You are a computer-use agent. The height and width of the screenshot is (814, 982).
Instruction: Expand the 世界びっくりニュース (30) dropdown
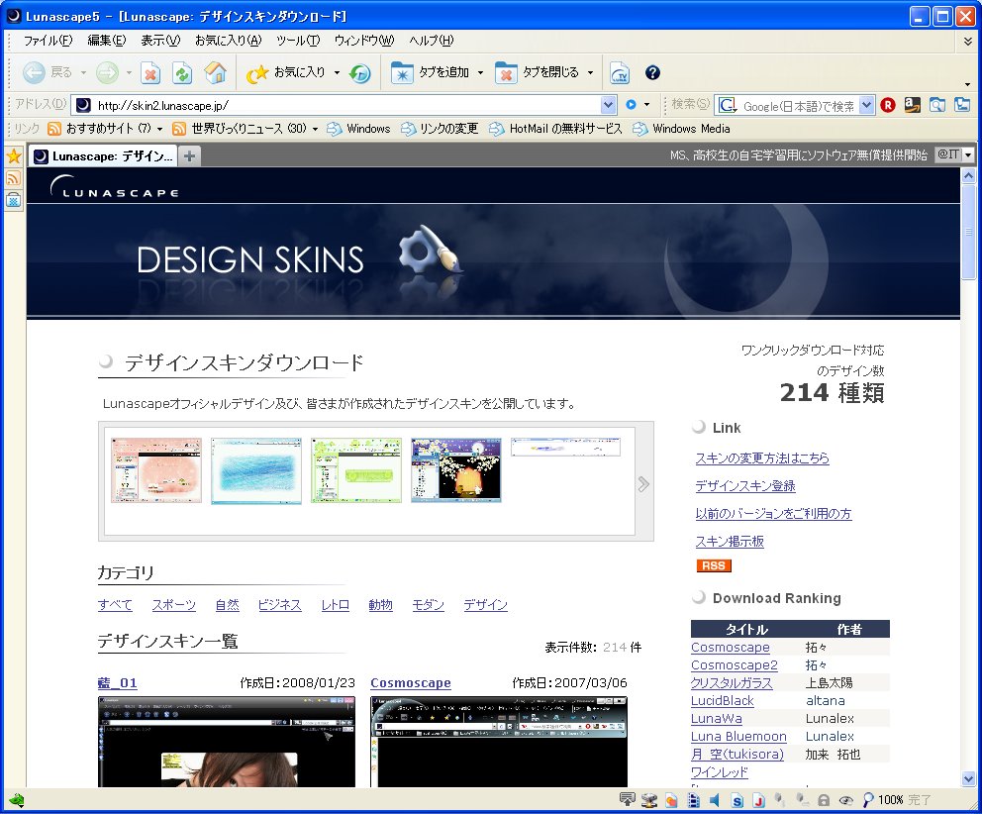(315, 129)
